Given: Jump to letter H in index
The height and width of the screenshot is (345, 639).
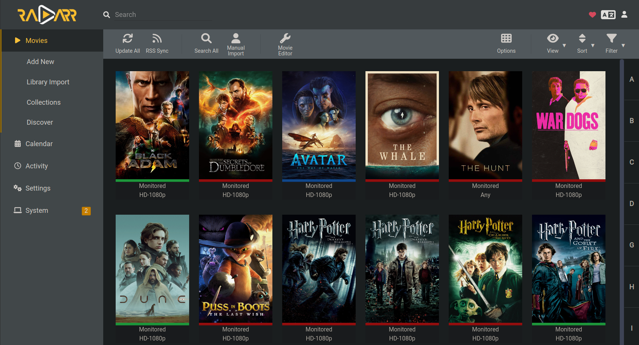Looking at the screenshot, I should click(x=631, y=287).
